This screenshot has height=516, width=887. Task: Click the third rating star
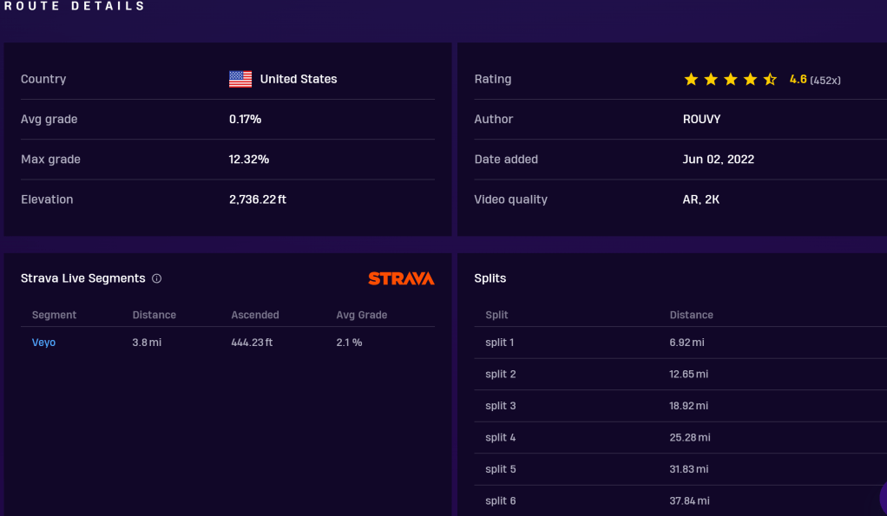point(731,79)
